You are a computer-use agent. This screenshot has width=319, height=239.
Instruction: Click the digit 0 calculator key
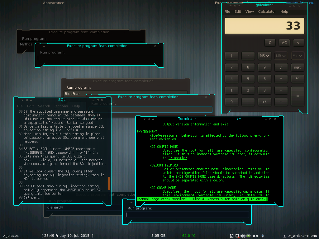coord(231,102)
